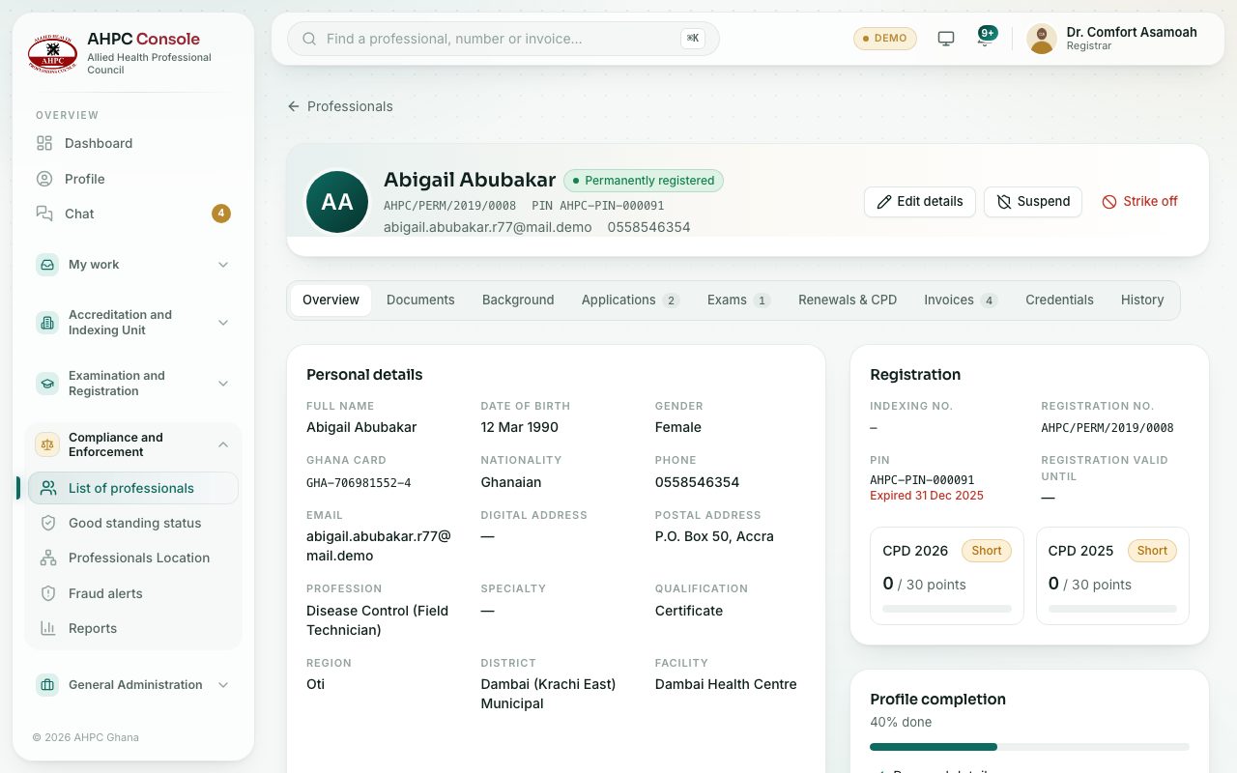Image resolution: width=1237 pixels, height=773 pixels.
Task: Click the CPD 2026 progress bar
Action: tap(947, 609)
